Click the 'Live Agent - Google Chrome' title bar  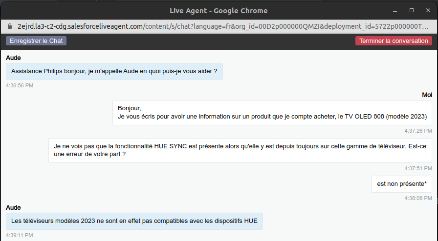point(219,11)
